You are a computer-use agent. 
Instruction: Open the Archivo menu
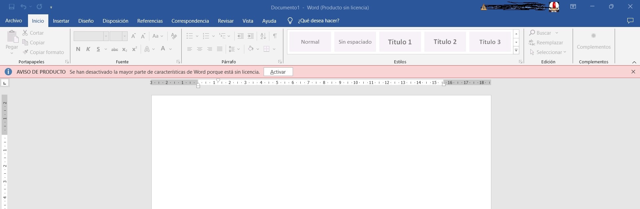click(x=14, y=21)
